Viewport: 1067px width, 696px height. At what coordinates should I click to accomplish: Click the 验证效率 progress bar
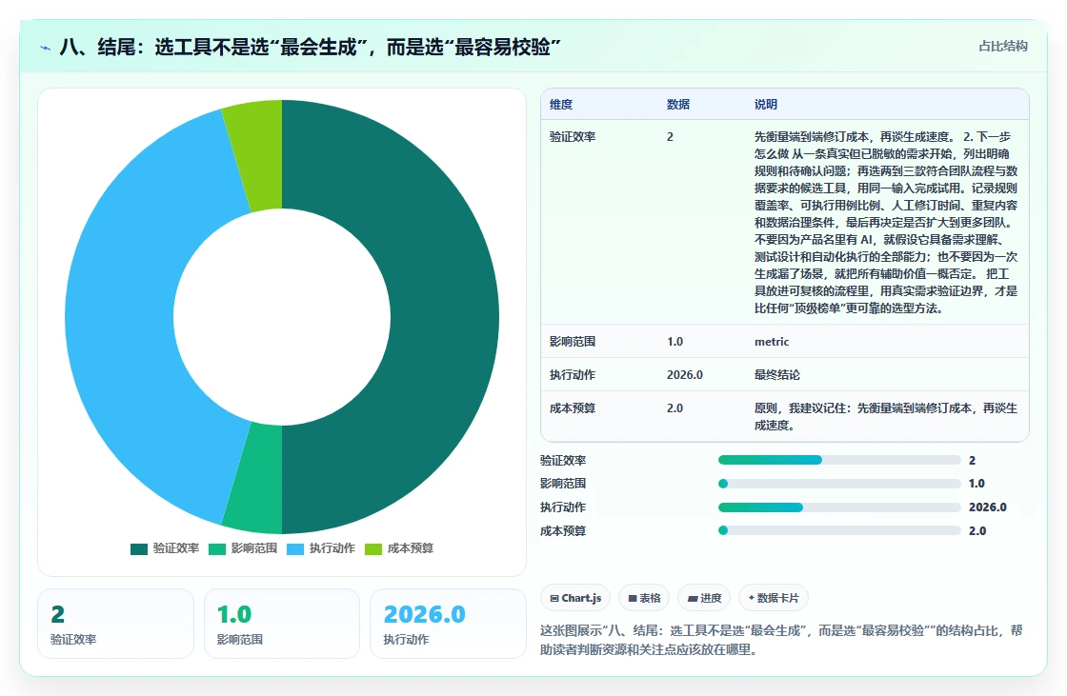point(839,461)
